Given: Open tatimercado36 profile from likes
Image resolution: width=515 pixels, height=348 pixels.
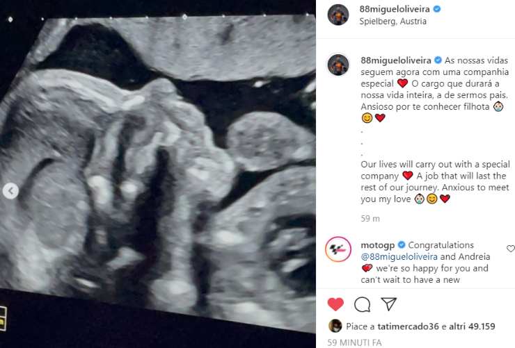Looking at the screenshot, I should click(408, 326).
